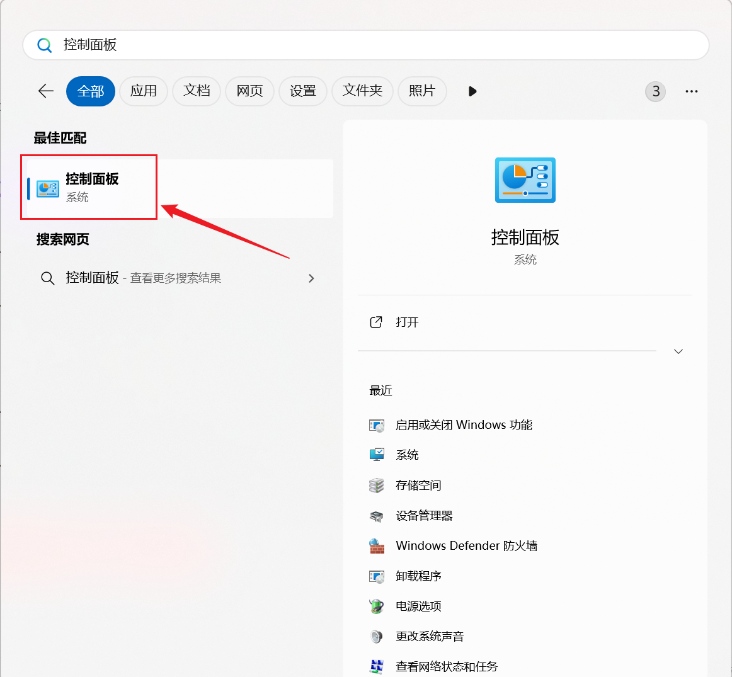The width and height of the screenshot is (732, 677).
Task: Click the device icon beside 设备管理器
Action: click(x=377, y=516)
